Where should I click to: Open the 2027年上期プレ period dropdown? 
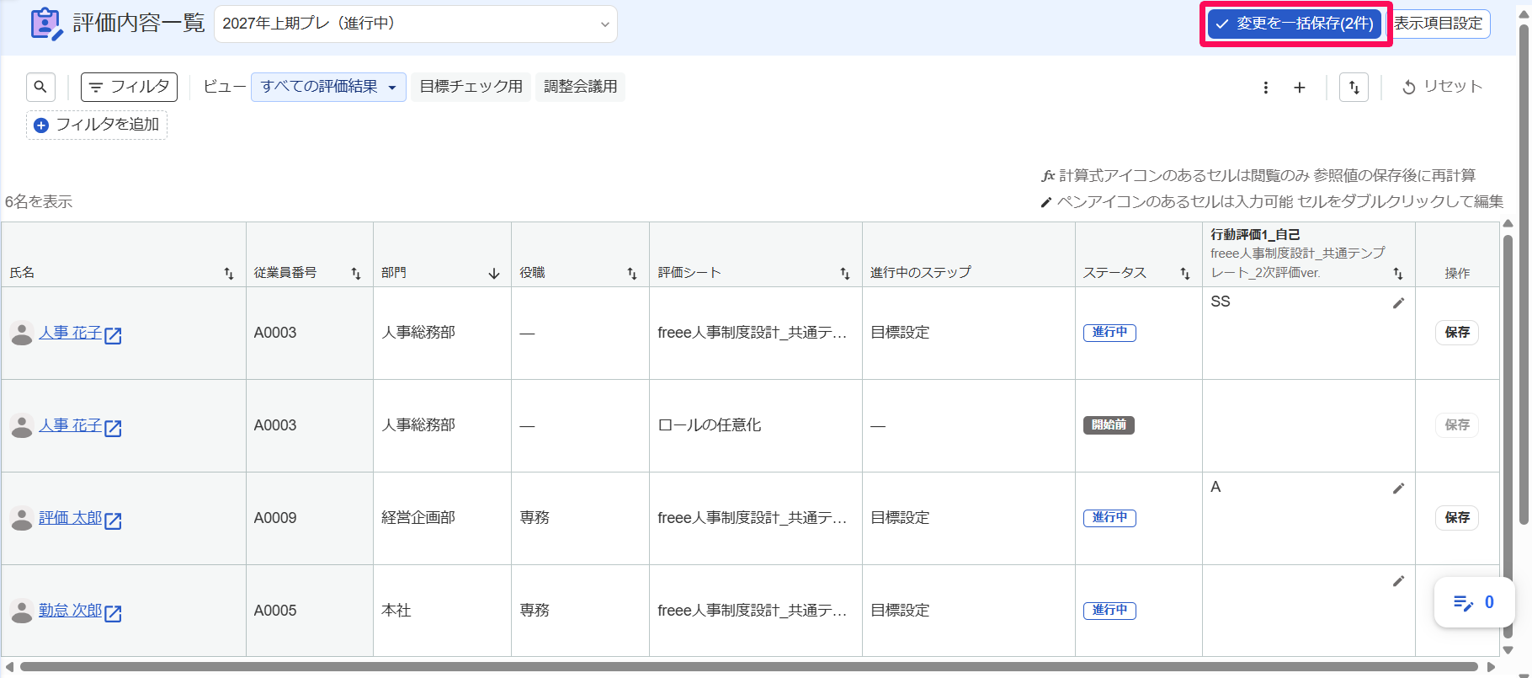point(416,24)
